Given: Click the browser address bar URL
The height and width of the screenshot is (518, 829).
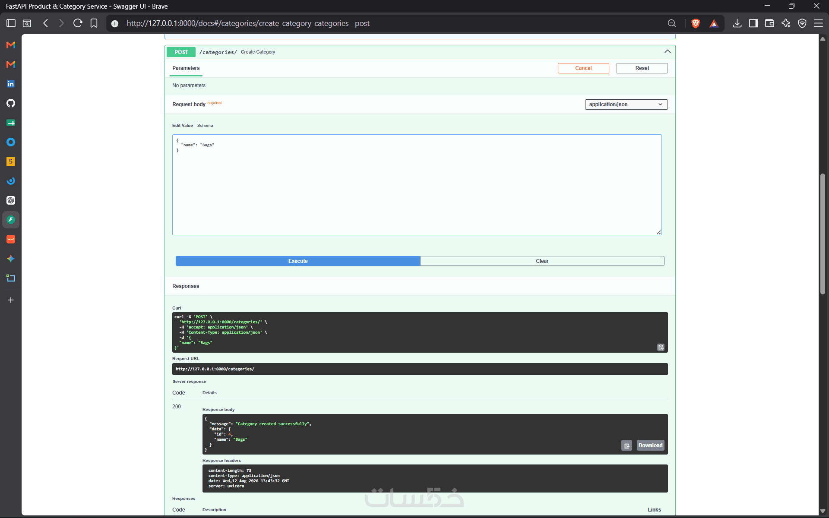Looking at the screenshot, I should coord(248,23).
